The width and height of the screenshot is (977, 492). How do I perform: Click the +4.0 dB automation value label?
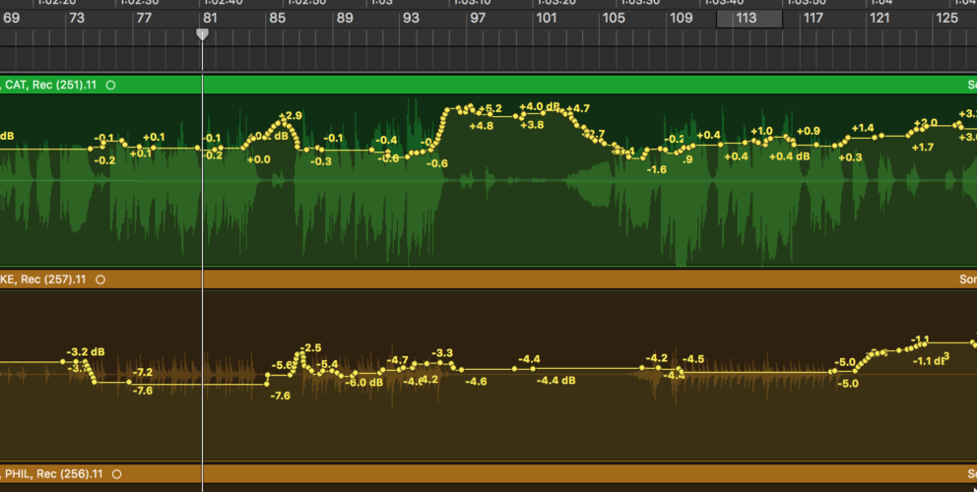coord(540,106)
